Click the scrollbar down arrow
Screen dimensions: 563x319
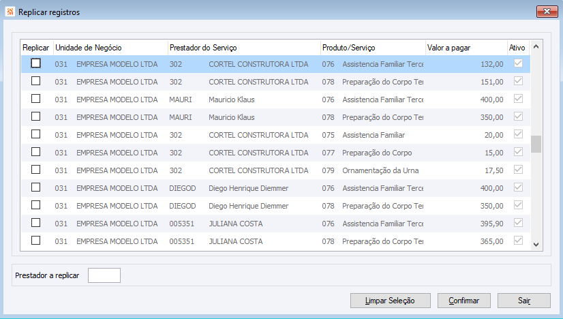click(x=536, y=245)
